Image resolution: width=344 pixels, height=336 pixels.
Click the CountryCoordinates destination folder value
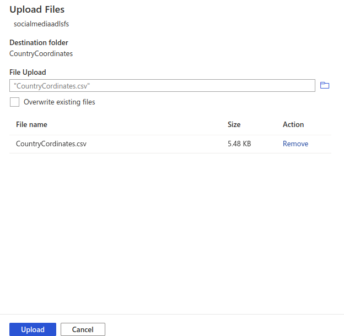41,53
